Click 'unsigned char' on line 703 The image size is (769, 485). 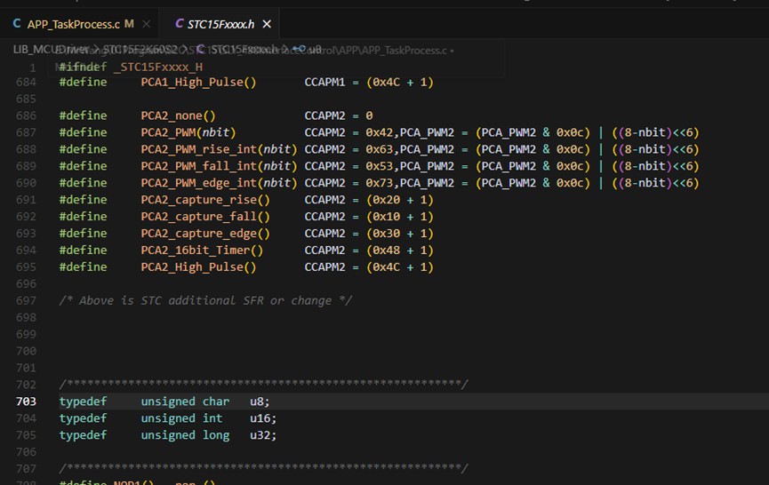coord(185,402)
